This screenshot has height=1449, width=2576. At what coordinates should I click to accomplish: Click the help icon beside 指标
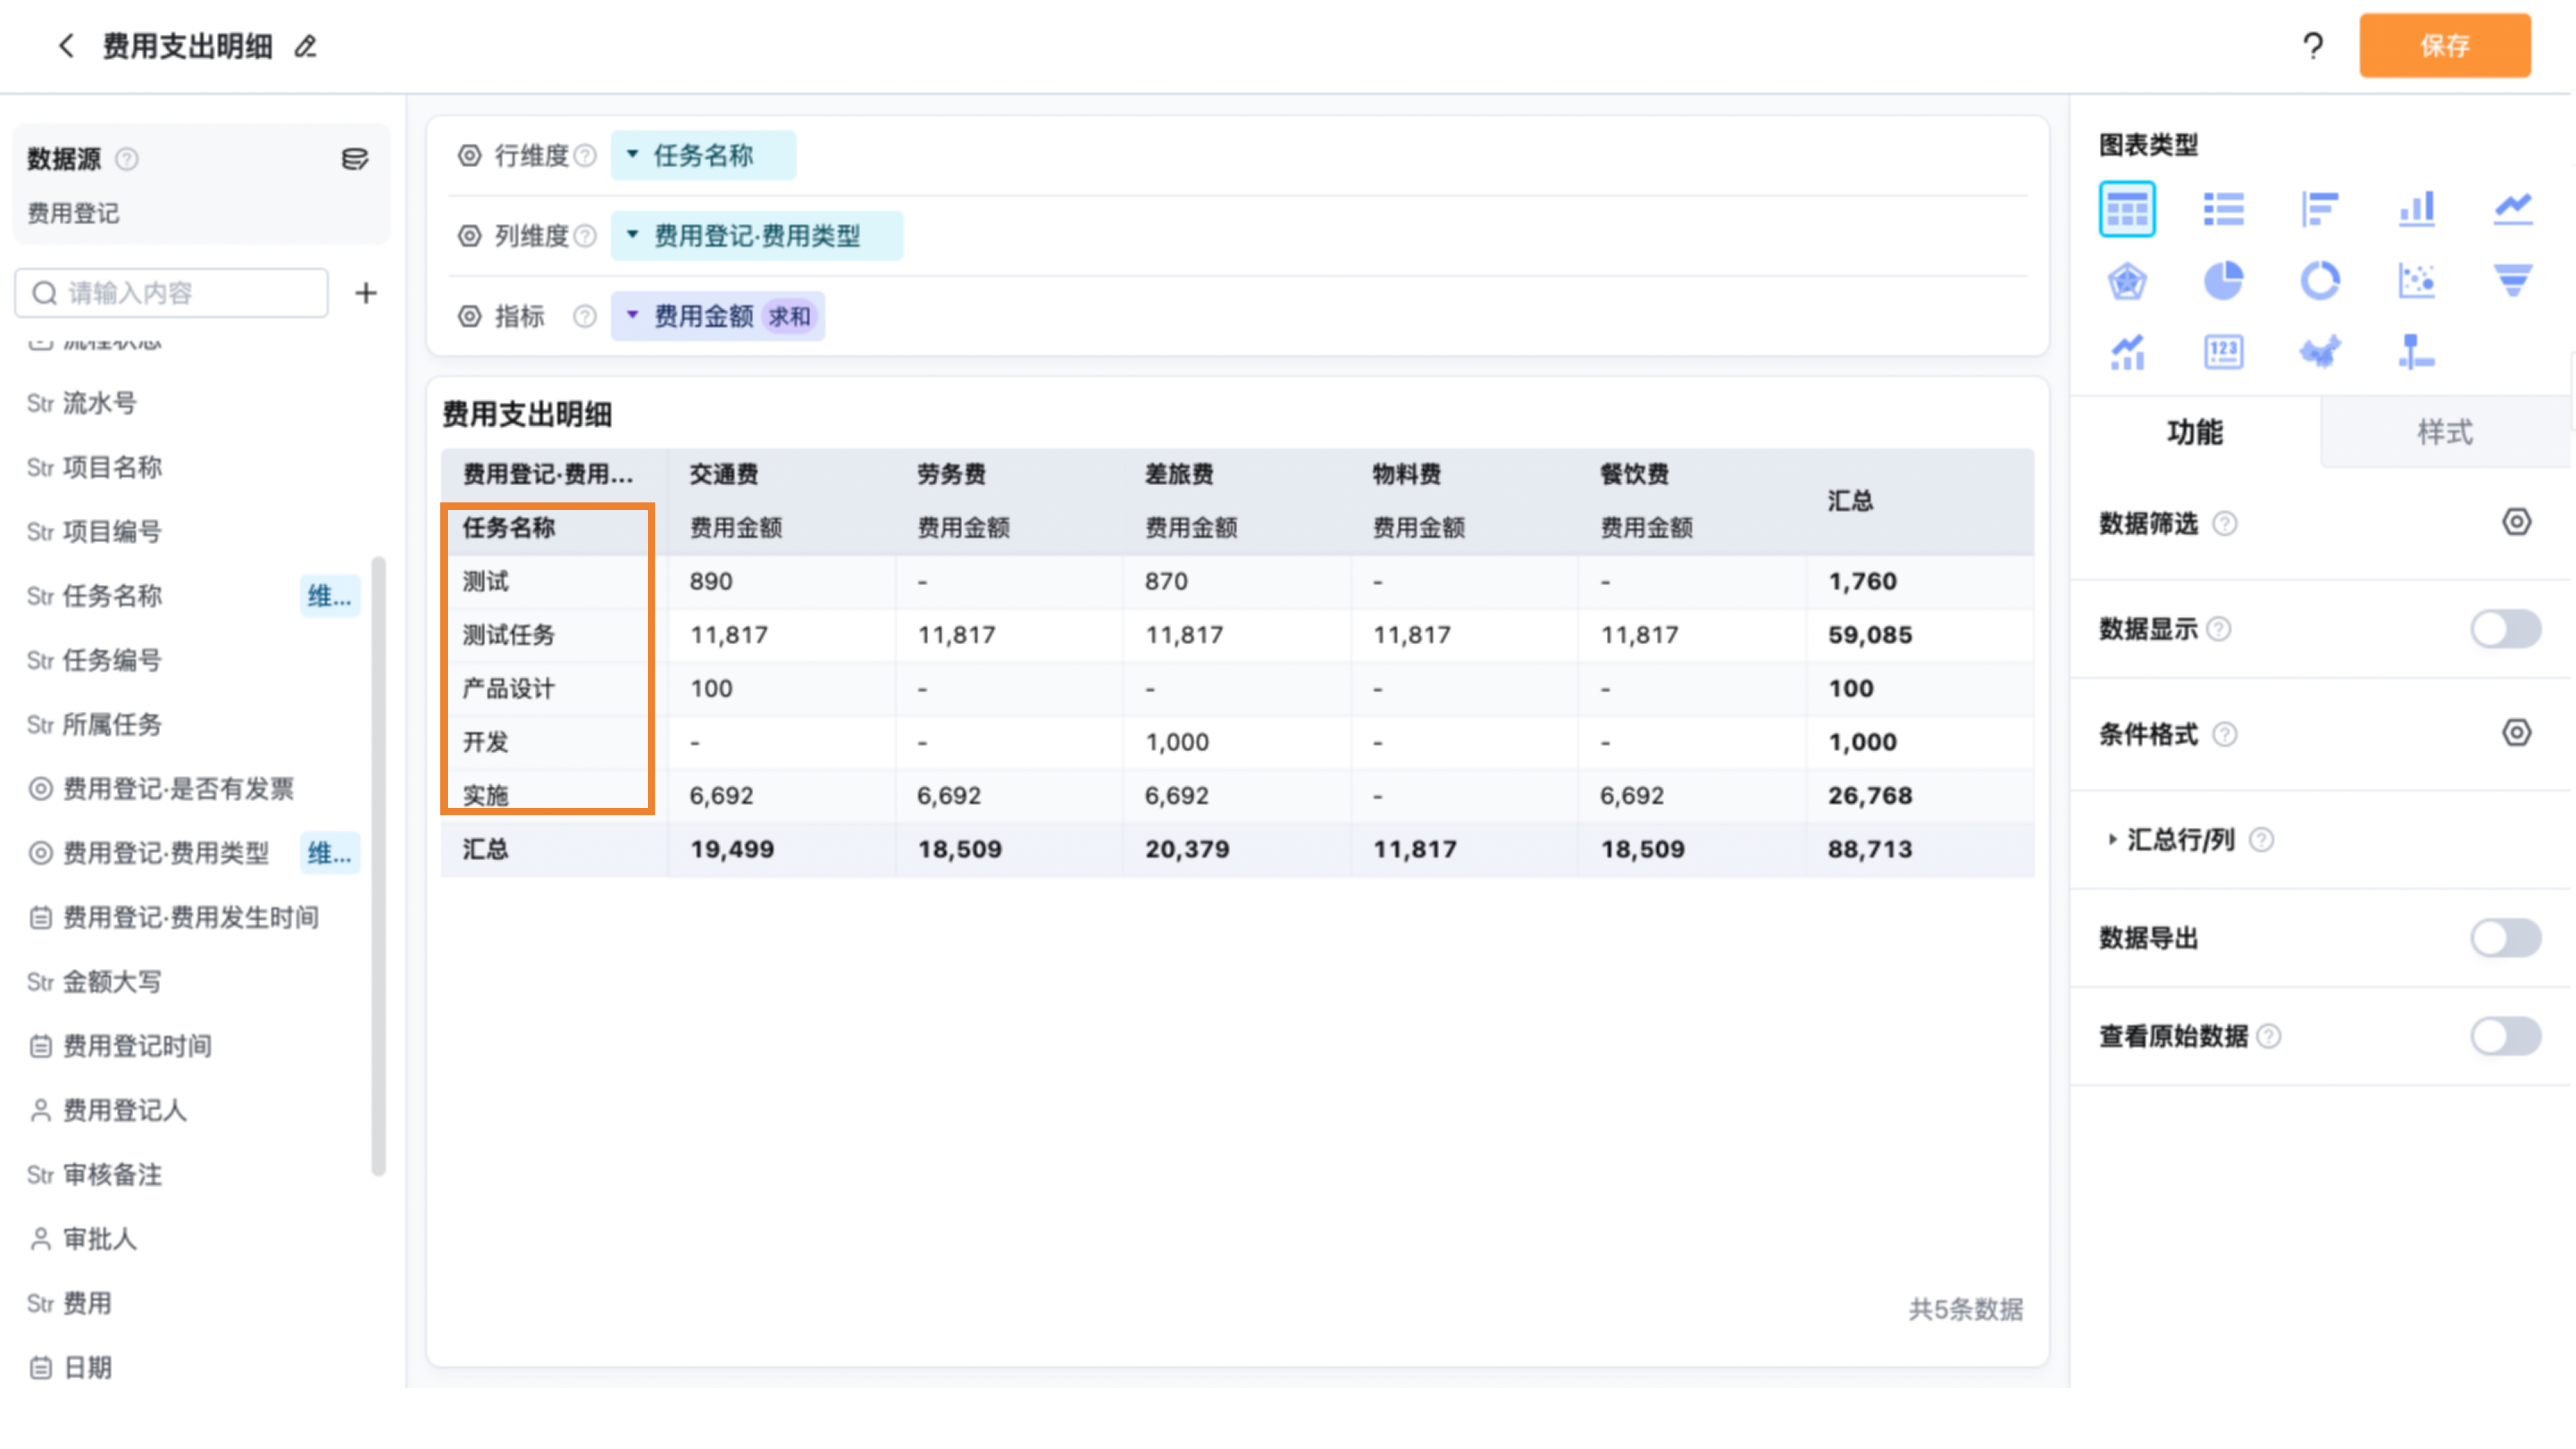pos(585,317)
